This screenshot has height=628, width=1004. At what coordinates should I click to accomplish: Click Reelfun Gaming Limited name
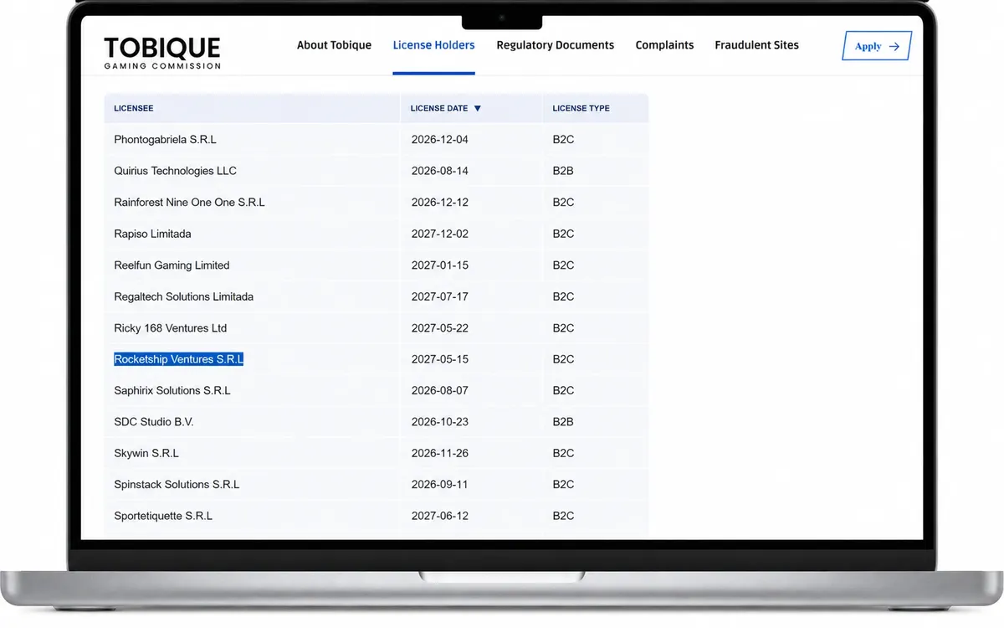(172, 265)
